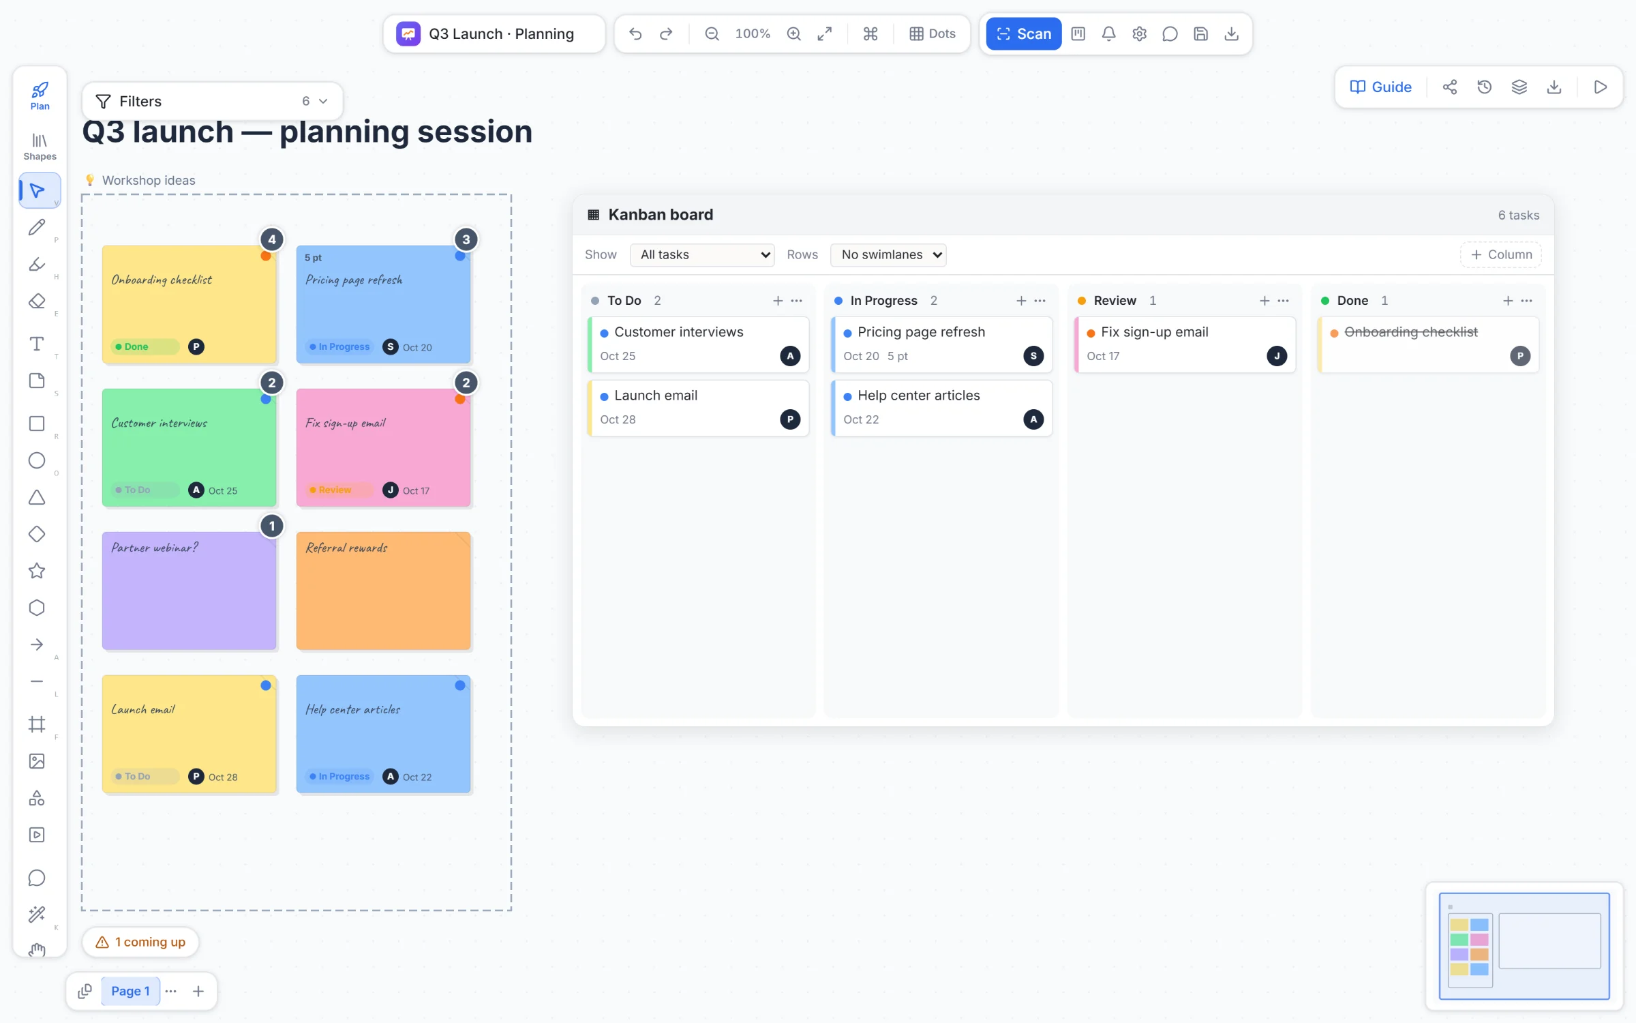Click the Redo arrow
1636x1023 pixels.
point(666,33)
